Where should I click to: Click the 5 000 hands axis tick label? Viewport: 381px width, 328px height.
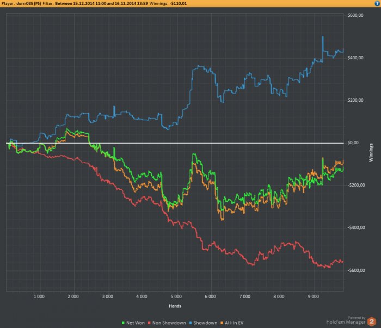pyautogui.click(x=176, y=296)
